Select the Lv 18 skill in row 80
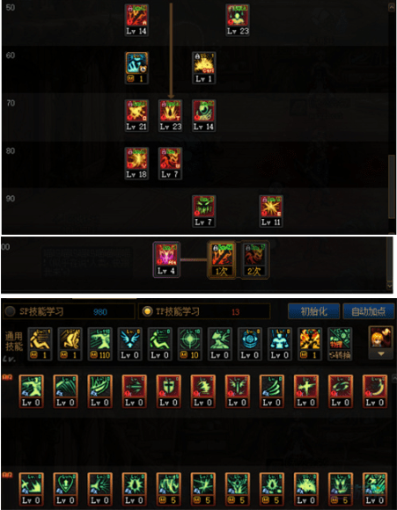This screenshot has width=397, height=510. (136, 164)
